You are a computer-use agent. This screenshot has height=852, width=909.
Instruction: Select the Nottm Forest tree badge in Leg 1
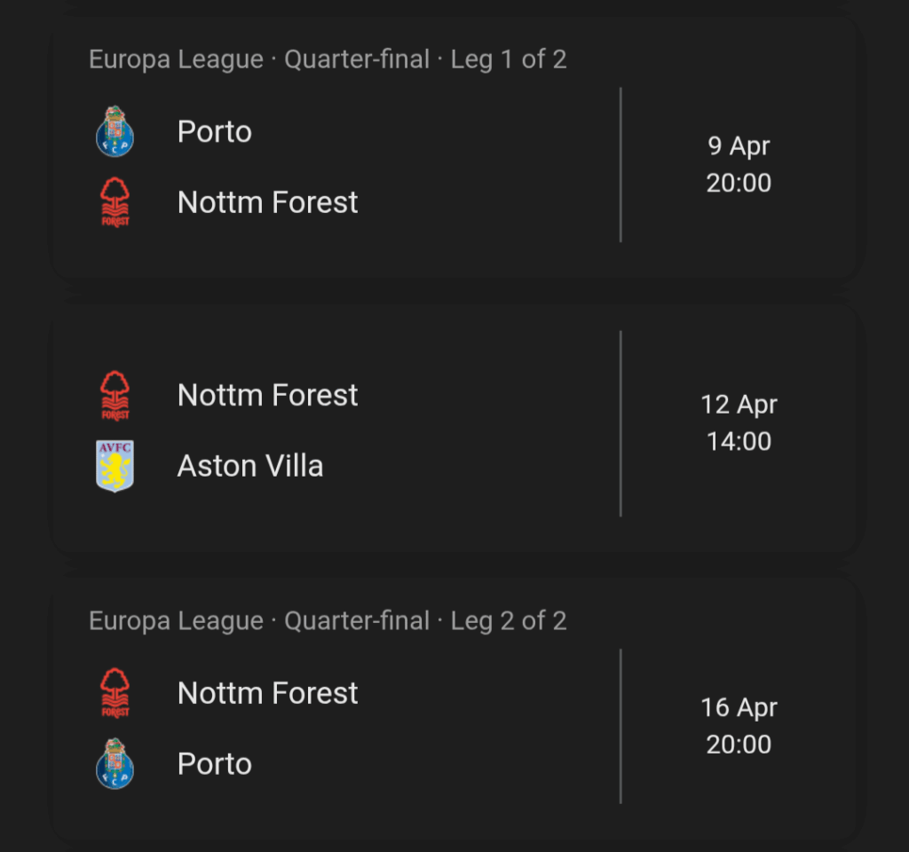114,201
